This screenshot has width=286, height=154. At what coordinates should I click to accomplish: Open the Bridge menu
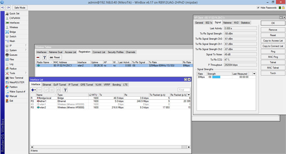[x=13, y=32]
